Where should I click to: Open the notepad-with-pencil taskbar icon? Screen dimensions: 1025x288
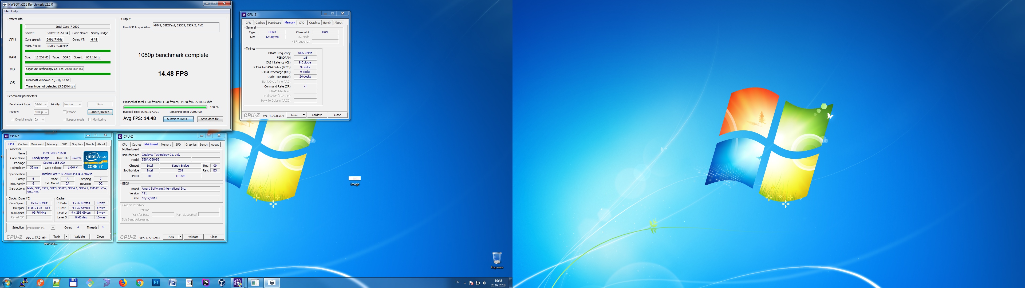[x=57, y=282]
